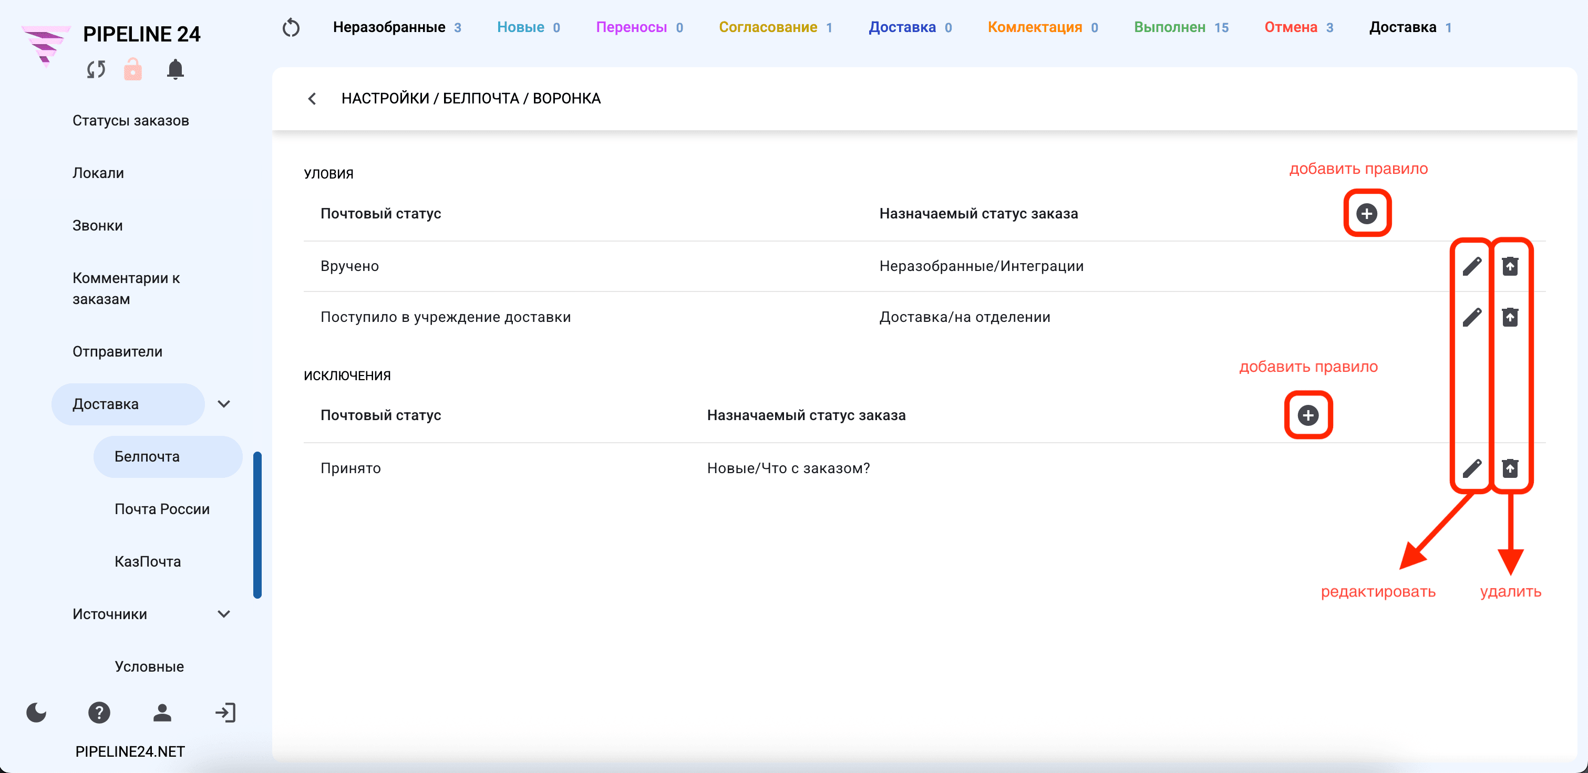Switch to the Выполнен tab
This screenshot has width=1588, height=773.
(1181, 28)
